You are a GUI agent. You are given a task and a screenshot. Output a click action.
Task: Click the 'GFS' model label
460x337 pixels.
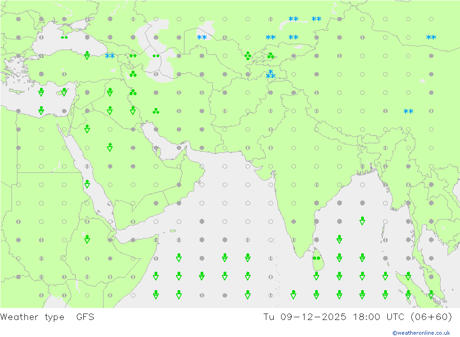[86, 317]
